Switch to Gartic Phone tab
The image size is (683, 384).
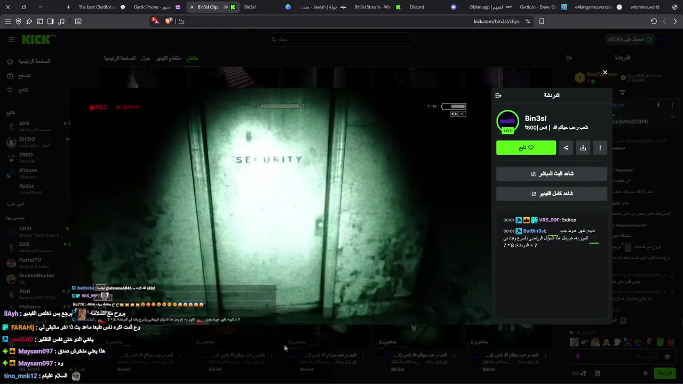[157, 7]
